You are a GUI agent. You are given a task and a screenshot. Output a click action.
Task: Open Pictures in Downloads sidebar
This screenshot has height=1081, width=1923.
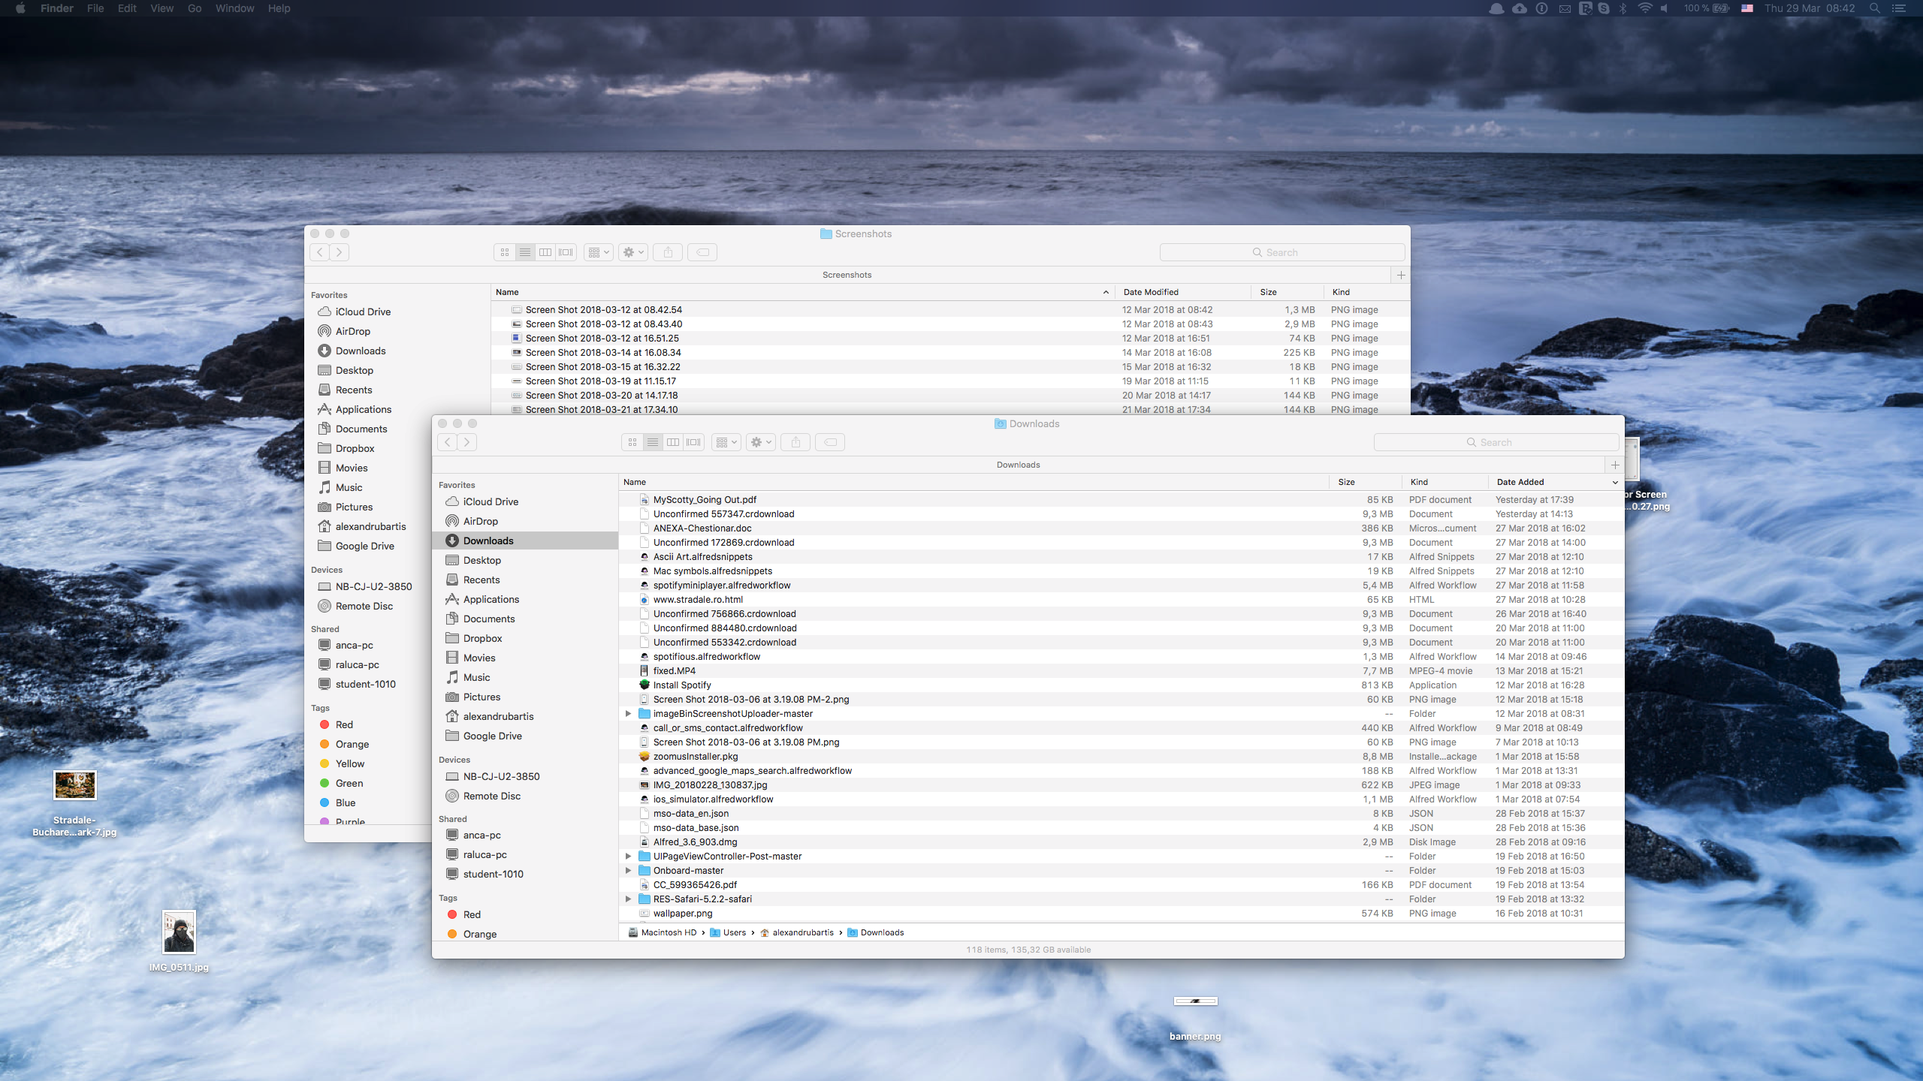pos(525,697)
